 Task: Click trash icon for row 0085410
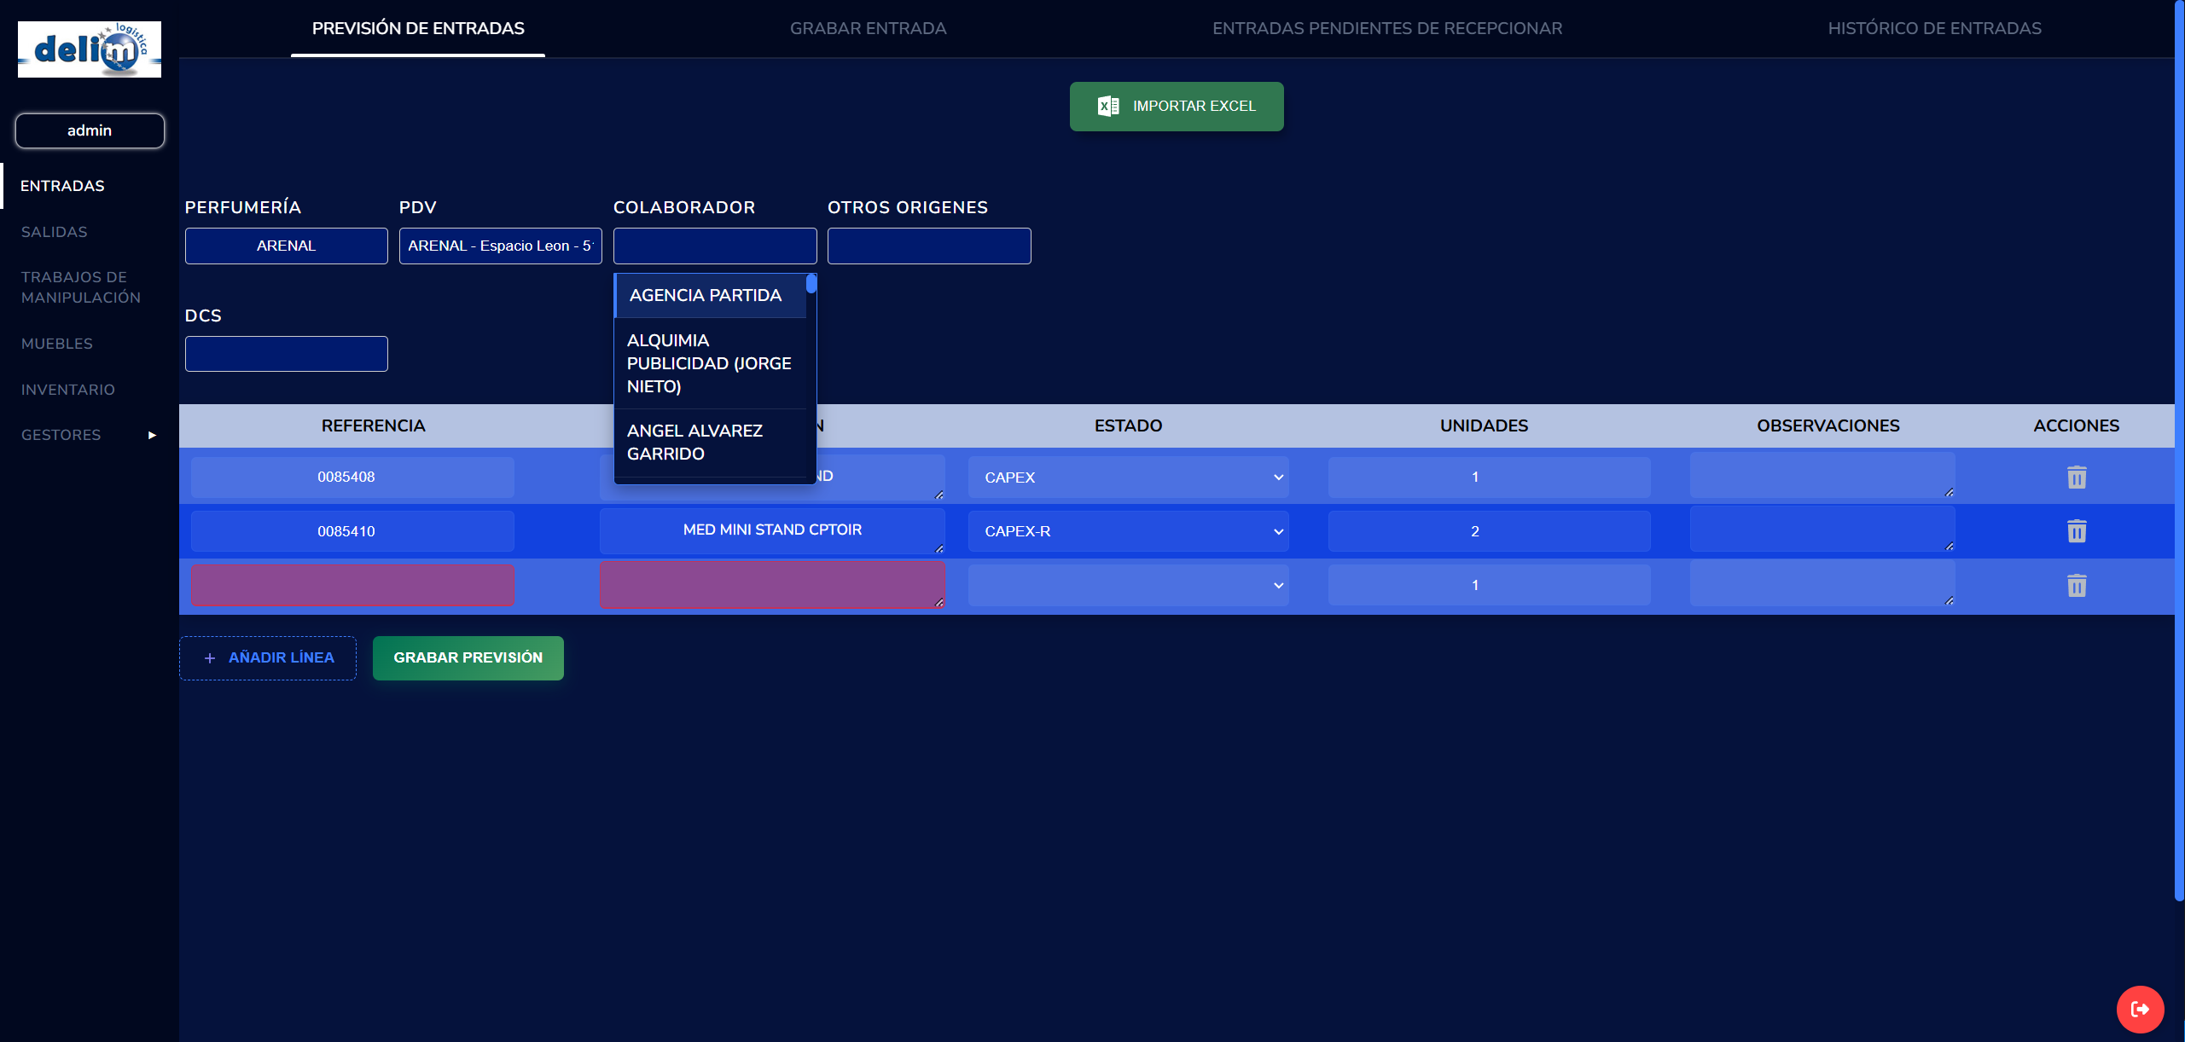pyautogui.click(x=2076, y=531)
